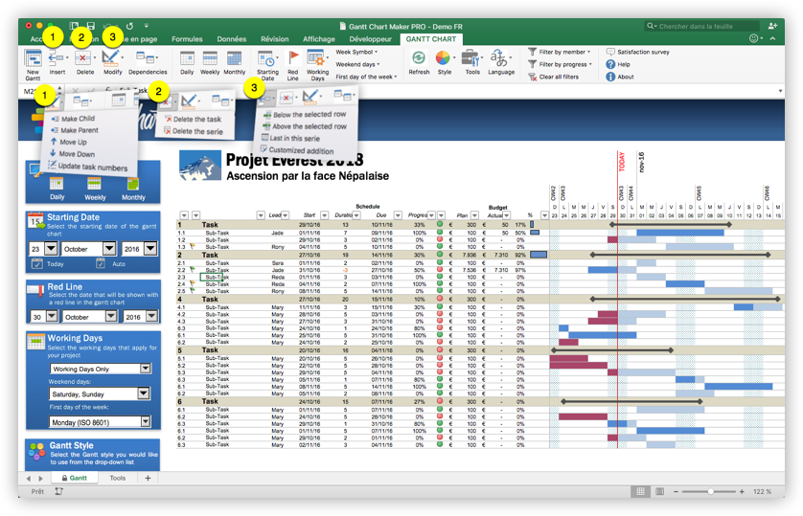
Task: Open the Red Line day dropdown showing 30
Action: click(x=52, y=317)
